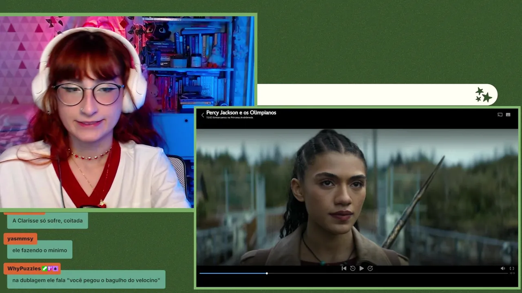Click the username WhyPuzzles in chat
This screenshot has height=293, width=522.
24,269
